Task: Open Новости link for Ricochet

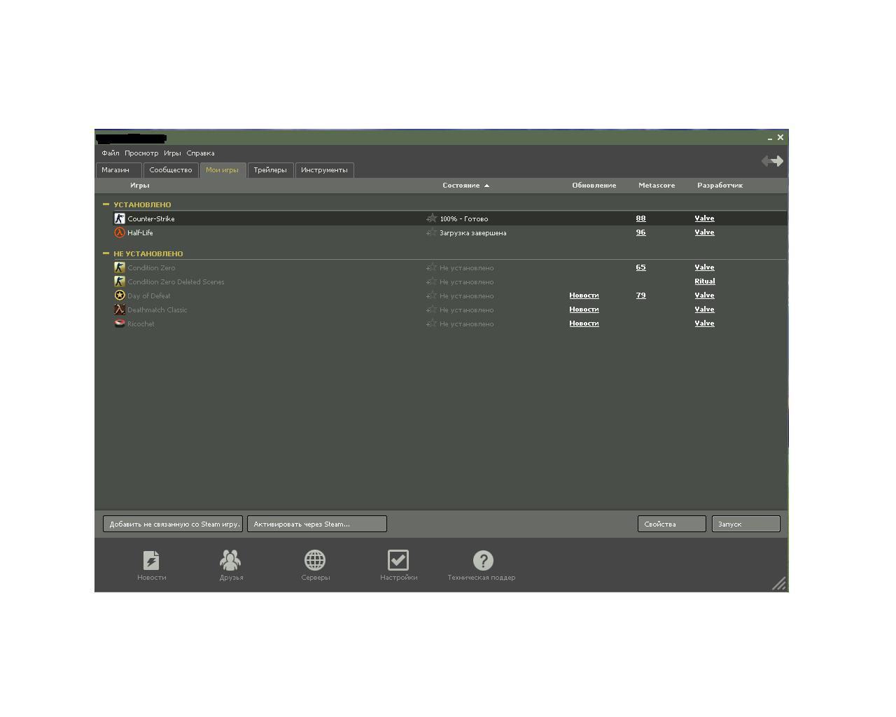Action: click(x=584, y=323)
